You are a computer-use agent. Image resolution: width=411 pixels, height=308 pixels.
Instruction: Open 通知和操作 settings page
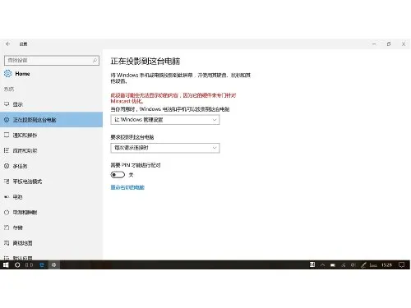[51, 135]
